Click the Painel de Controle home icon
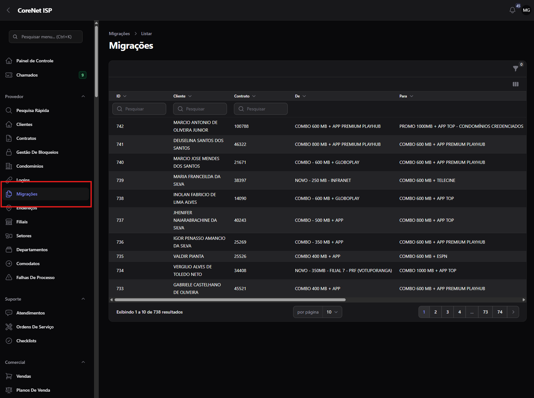The height and width of the screenshot is (398, 534). coord(9,61)
